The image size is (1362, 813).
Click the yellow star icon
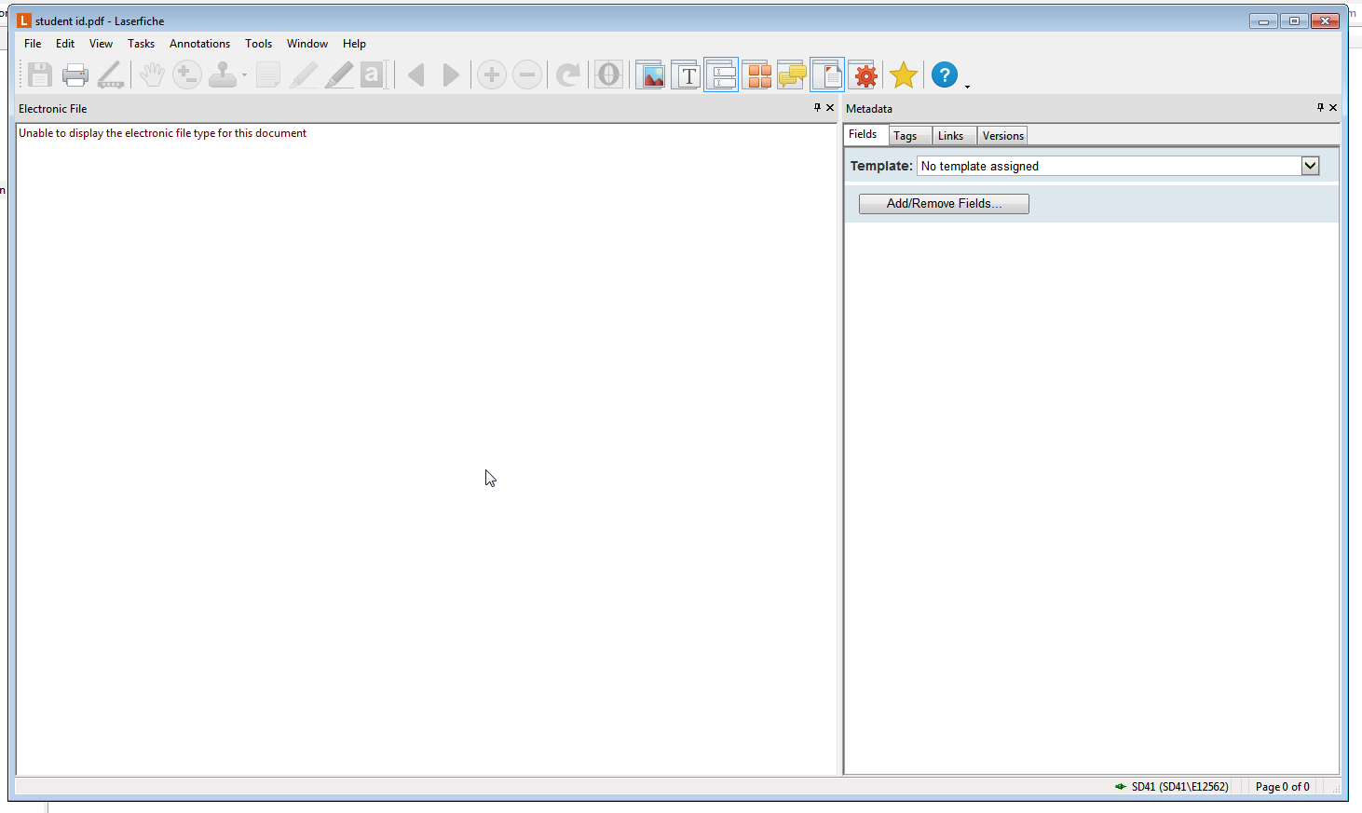tap(903, 75)
